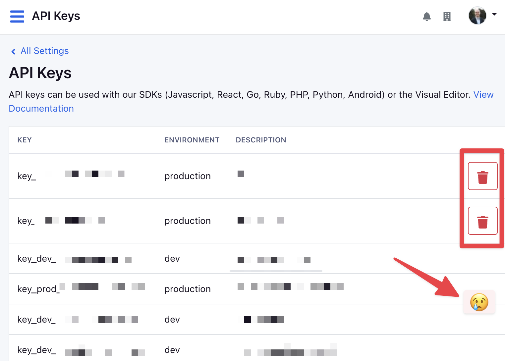The height and width of the screenshot is (361, 505).
Task: Expand the account dropdown caret
Action: point(494,14)
